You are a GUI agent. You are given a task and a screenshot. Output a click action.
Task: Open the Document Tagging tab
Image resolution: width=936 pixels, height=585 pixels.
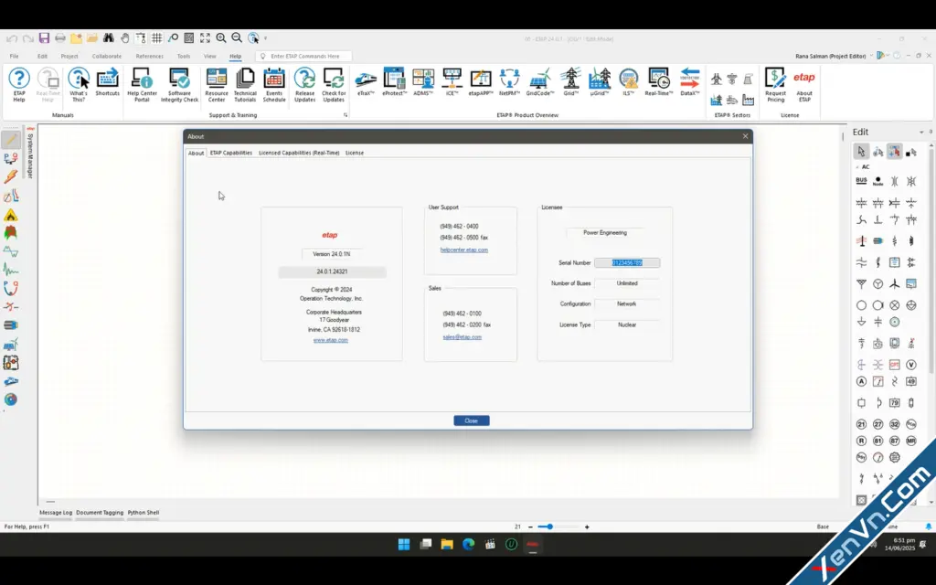click(100, 513)
